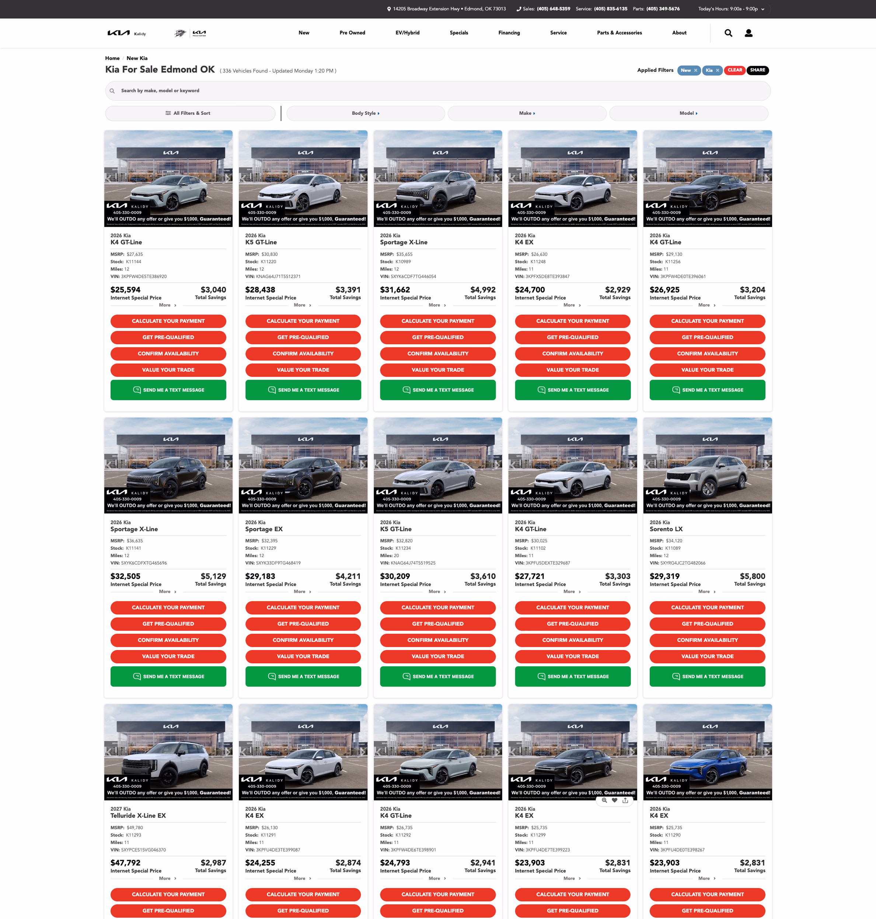Get pre-qualified for Sportage X-Line $31,662
The height and width of the screenshot is (919, 876).
(x=437, y=338)
